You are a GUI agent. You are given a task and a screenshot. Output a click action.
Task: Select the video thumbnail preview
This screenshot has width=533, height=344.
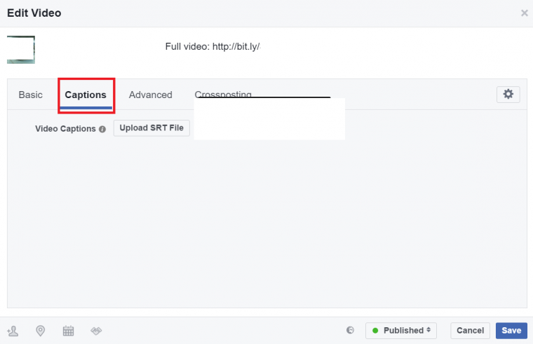coord(21,50)
